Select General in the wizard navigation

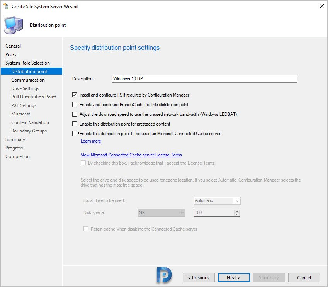click(13, 46)
